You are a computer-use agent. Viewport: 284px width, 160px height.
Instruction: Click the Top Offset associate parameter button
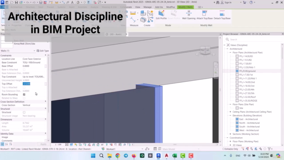tap(46, 84)
